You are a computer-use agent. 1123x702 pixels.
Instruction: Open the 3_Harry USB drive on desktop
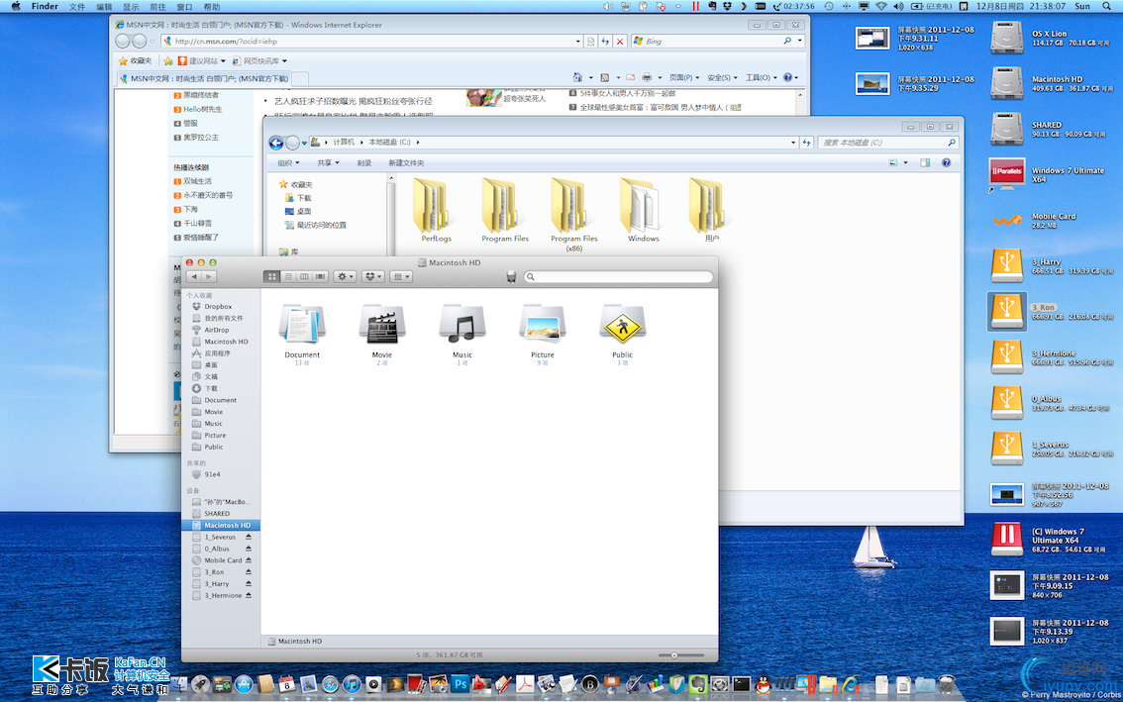coord(1008,265)
